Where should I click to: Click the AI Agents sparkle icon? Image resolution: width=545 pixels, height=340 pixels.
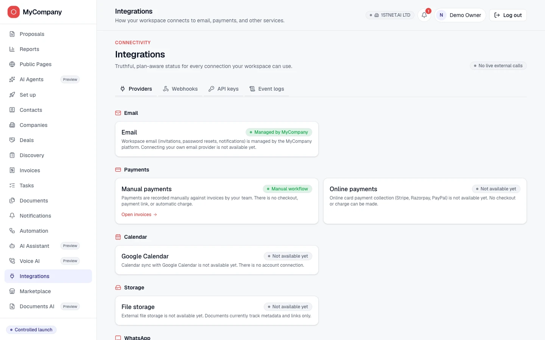point(12,79)
